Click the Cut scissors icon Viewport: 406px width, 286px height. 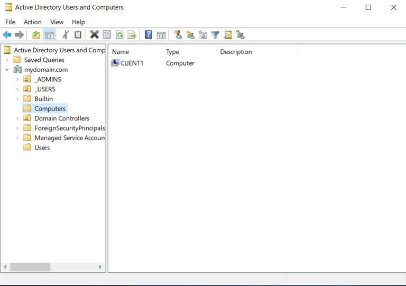(66, 35)
